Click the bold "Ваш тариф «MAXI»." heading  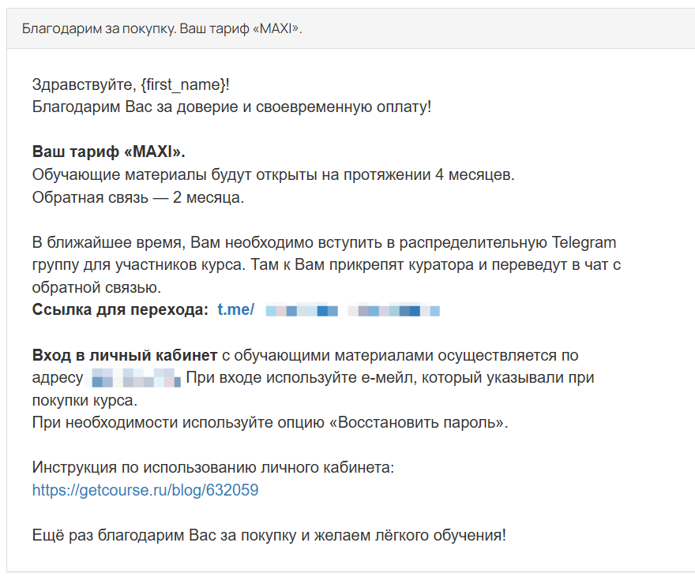[x=108, y=152]
